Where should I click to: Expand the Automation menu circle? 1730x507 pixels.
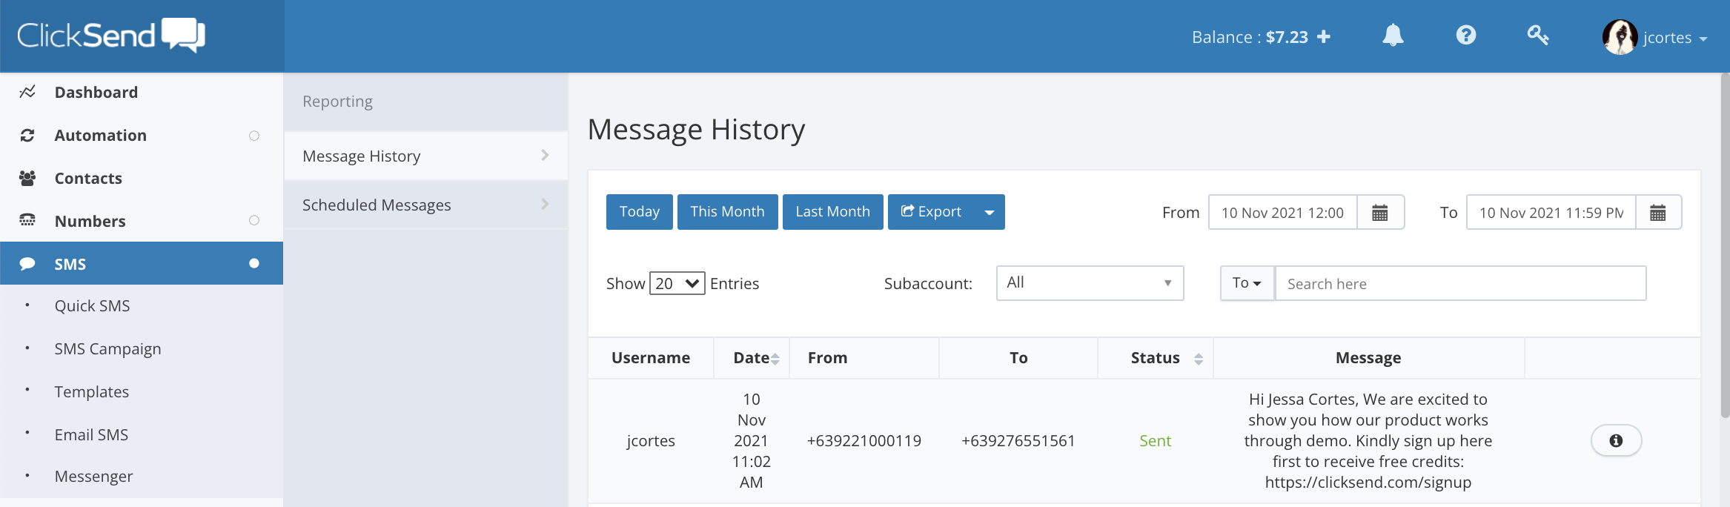coord(254,136)
